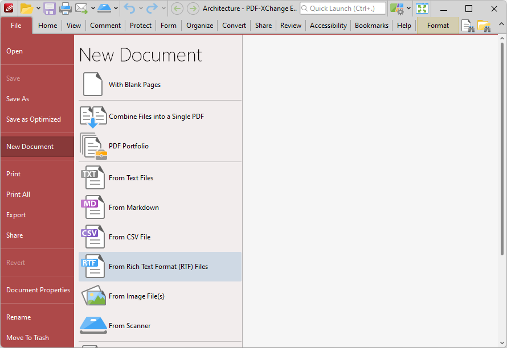Open the Protect tab

pyautogui.click(x=141, y=26)
